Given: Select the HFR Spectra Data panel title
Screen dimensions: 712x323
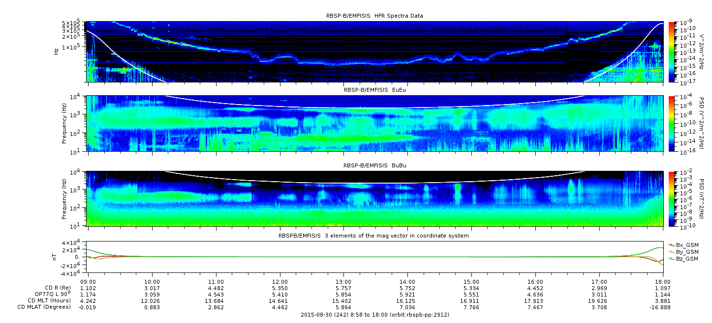Looking at the screenshot, I should 374,16.
